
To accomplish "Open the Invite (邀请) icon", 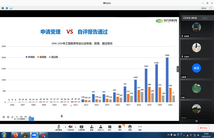I will pyautogui.click(x=91, y=127).
